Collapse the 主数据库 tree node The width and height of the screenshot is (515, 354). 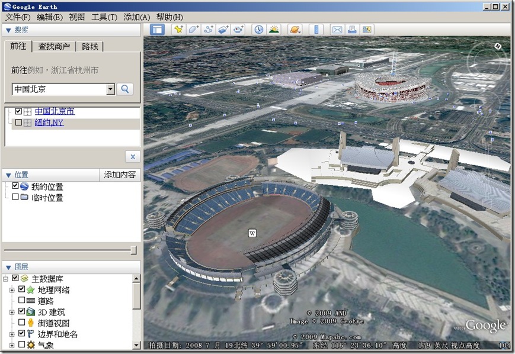point(5,279)
